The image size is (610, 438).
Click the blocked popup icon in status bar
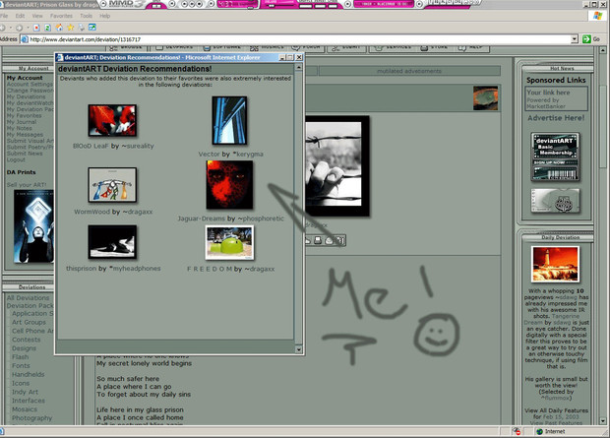(x=517, y=431)
